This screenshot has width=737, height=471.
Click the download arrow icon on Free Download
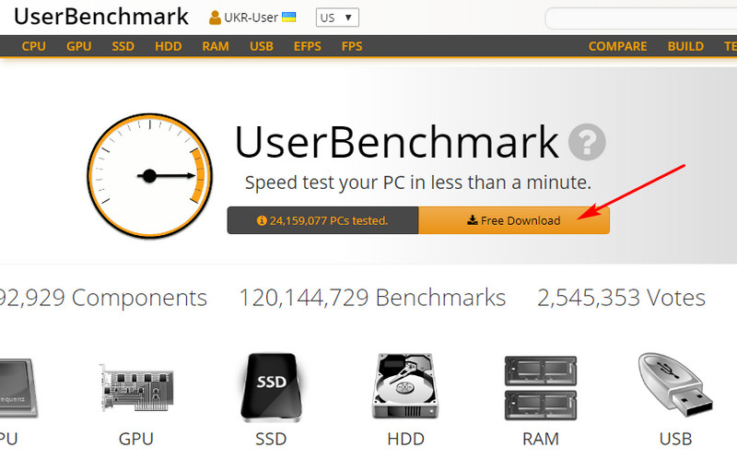click(473, 220)
